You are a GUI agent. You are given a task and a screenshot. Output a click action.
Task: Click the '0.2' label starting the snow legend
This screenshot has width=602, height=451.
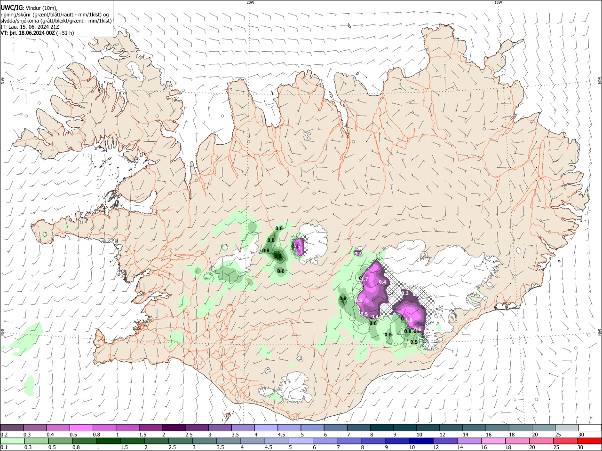click(x=4, y=435)
